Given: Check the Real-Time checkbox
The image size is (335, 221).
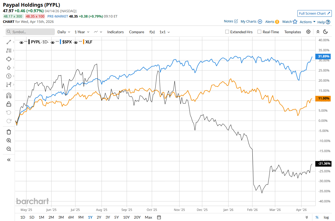Looking at the screenshot, I should click(259, 32).
